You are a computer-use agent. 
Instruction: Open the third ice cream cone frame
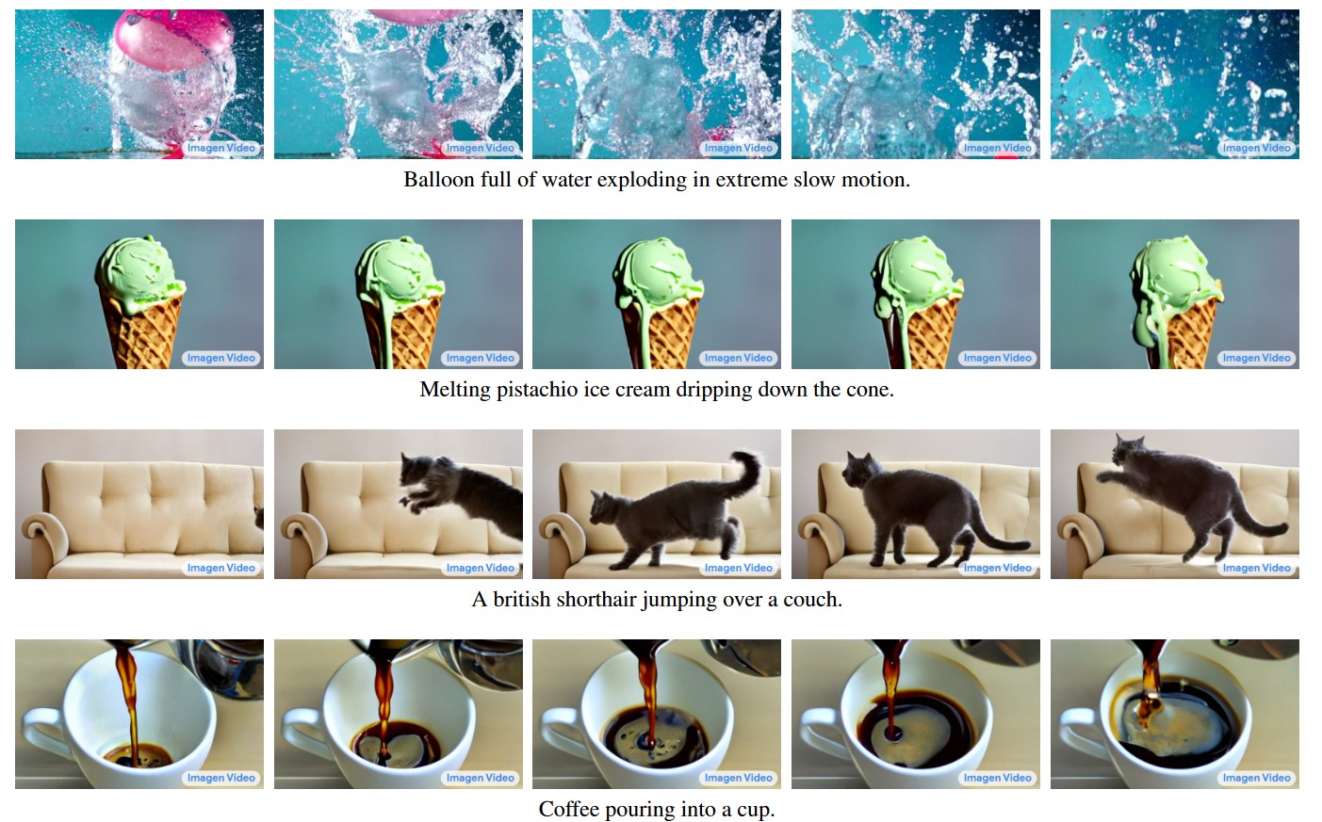click(x=657, y=294)
